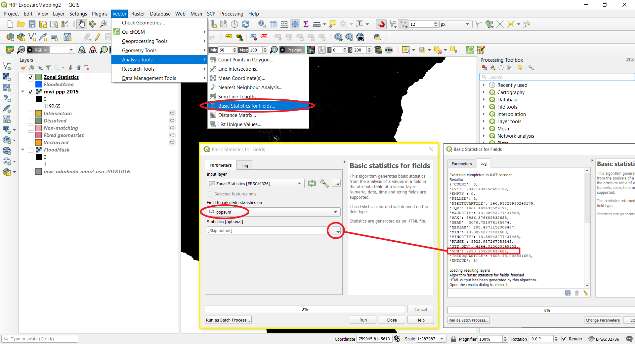The image size is (635, 344).
Task: Expand the Cartography category in Processing Toolbox
Action: 484,92
